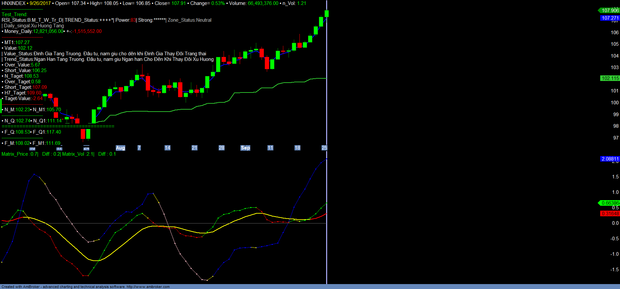Select the Aug marker on date axis
Screen dimensions: 620x289
(120, 148)
